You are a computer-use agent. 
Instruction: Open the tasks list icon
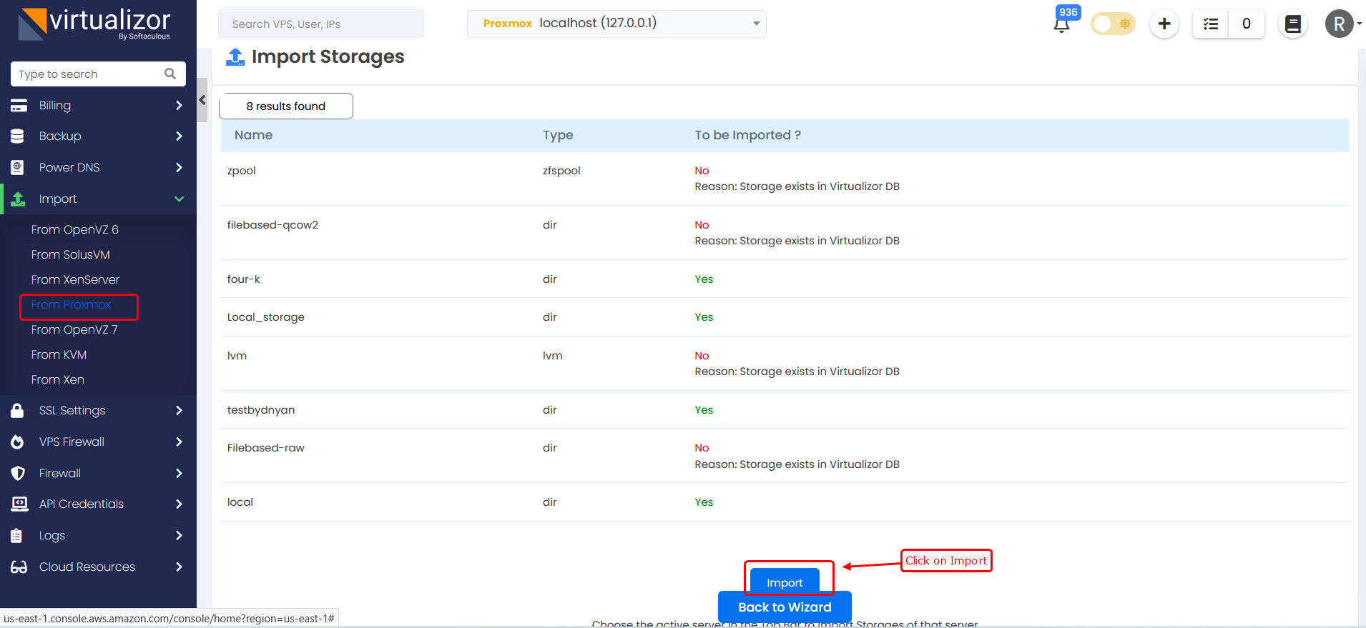click(1211, 24)
